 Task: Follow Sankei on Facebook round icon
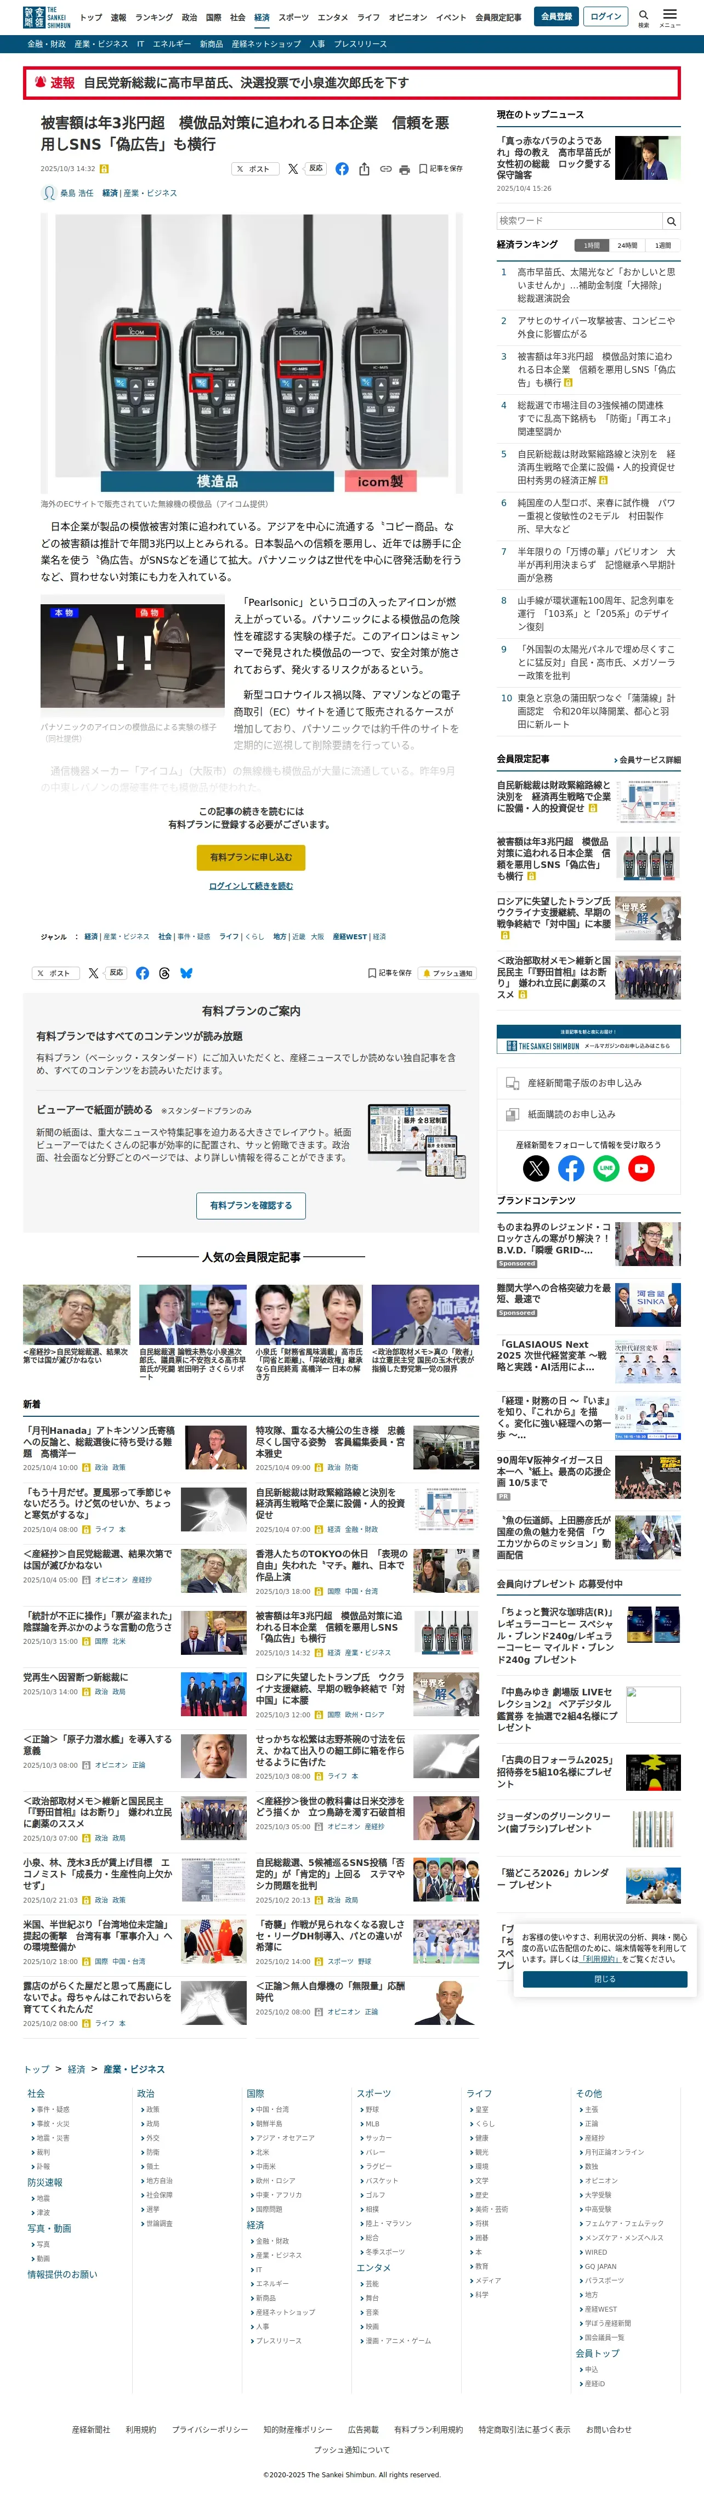571,1168
